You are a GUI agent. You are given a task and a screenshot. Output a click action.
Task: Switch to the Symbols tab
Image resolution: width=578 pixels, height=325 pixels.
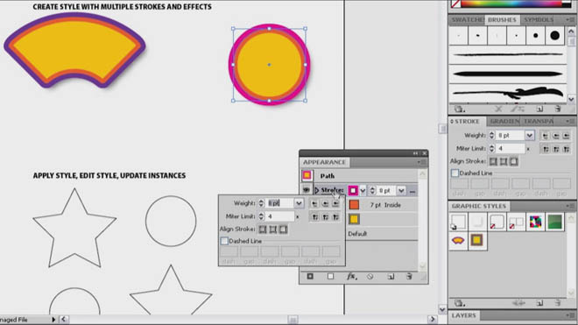[539, 19]
